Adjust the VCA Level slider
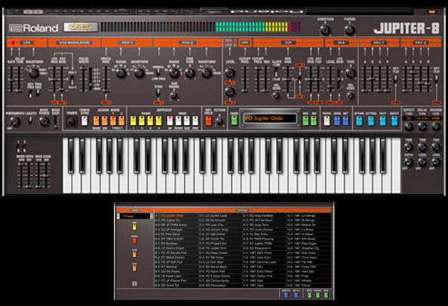448x306 pixels. click(x=330, y=79)
